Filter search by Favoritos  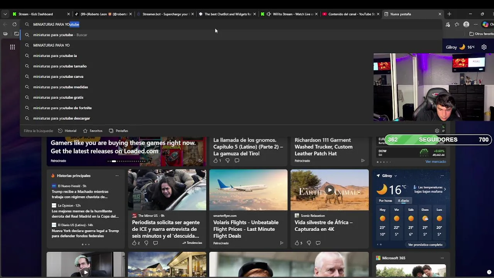(x=93, y=131)
